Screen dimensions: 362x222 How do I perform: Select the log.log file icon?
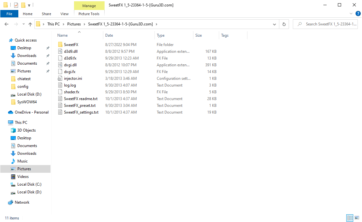[x=60, y=85]
